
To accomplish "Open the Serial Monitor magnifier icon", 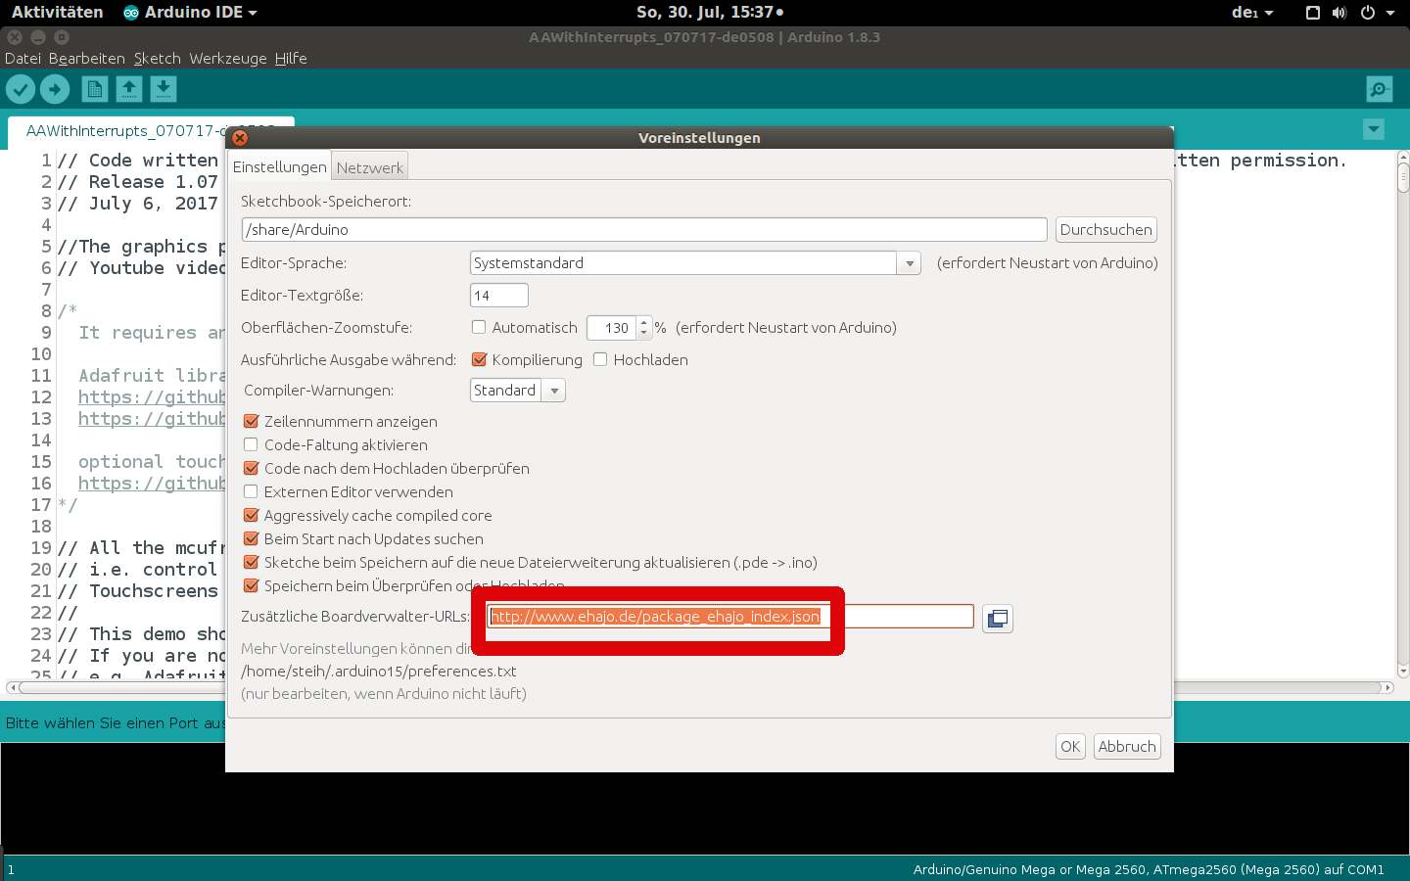I will tap(1380, 89).
